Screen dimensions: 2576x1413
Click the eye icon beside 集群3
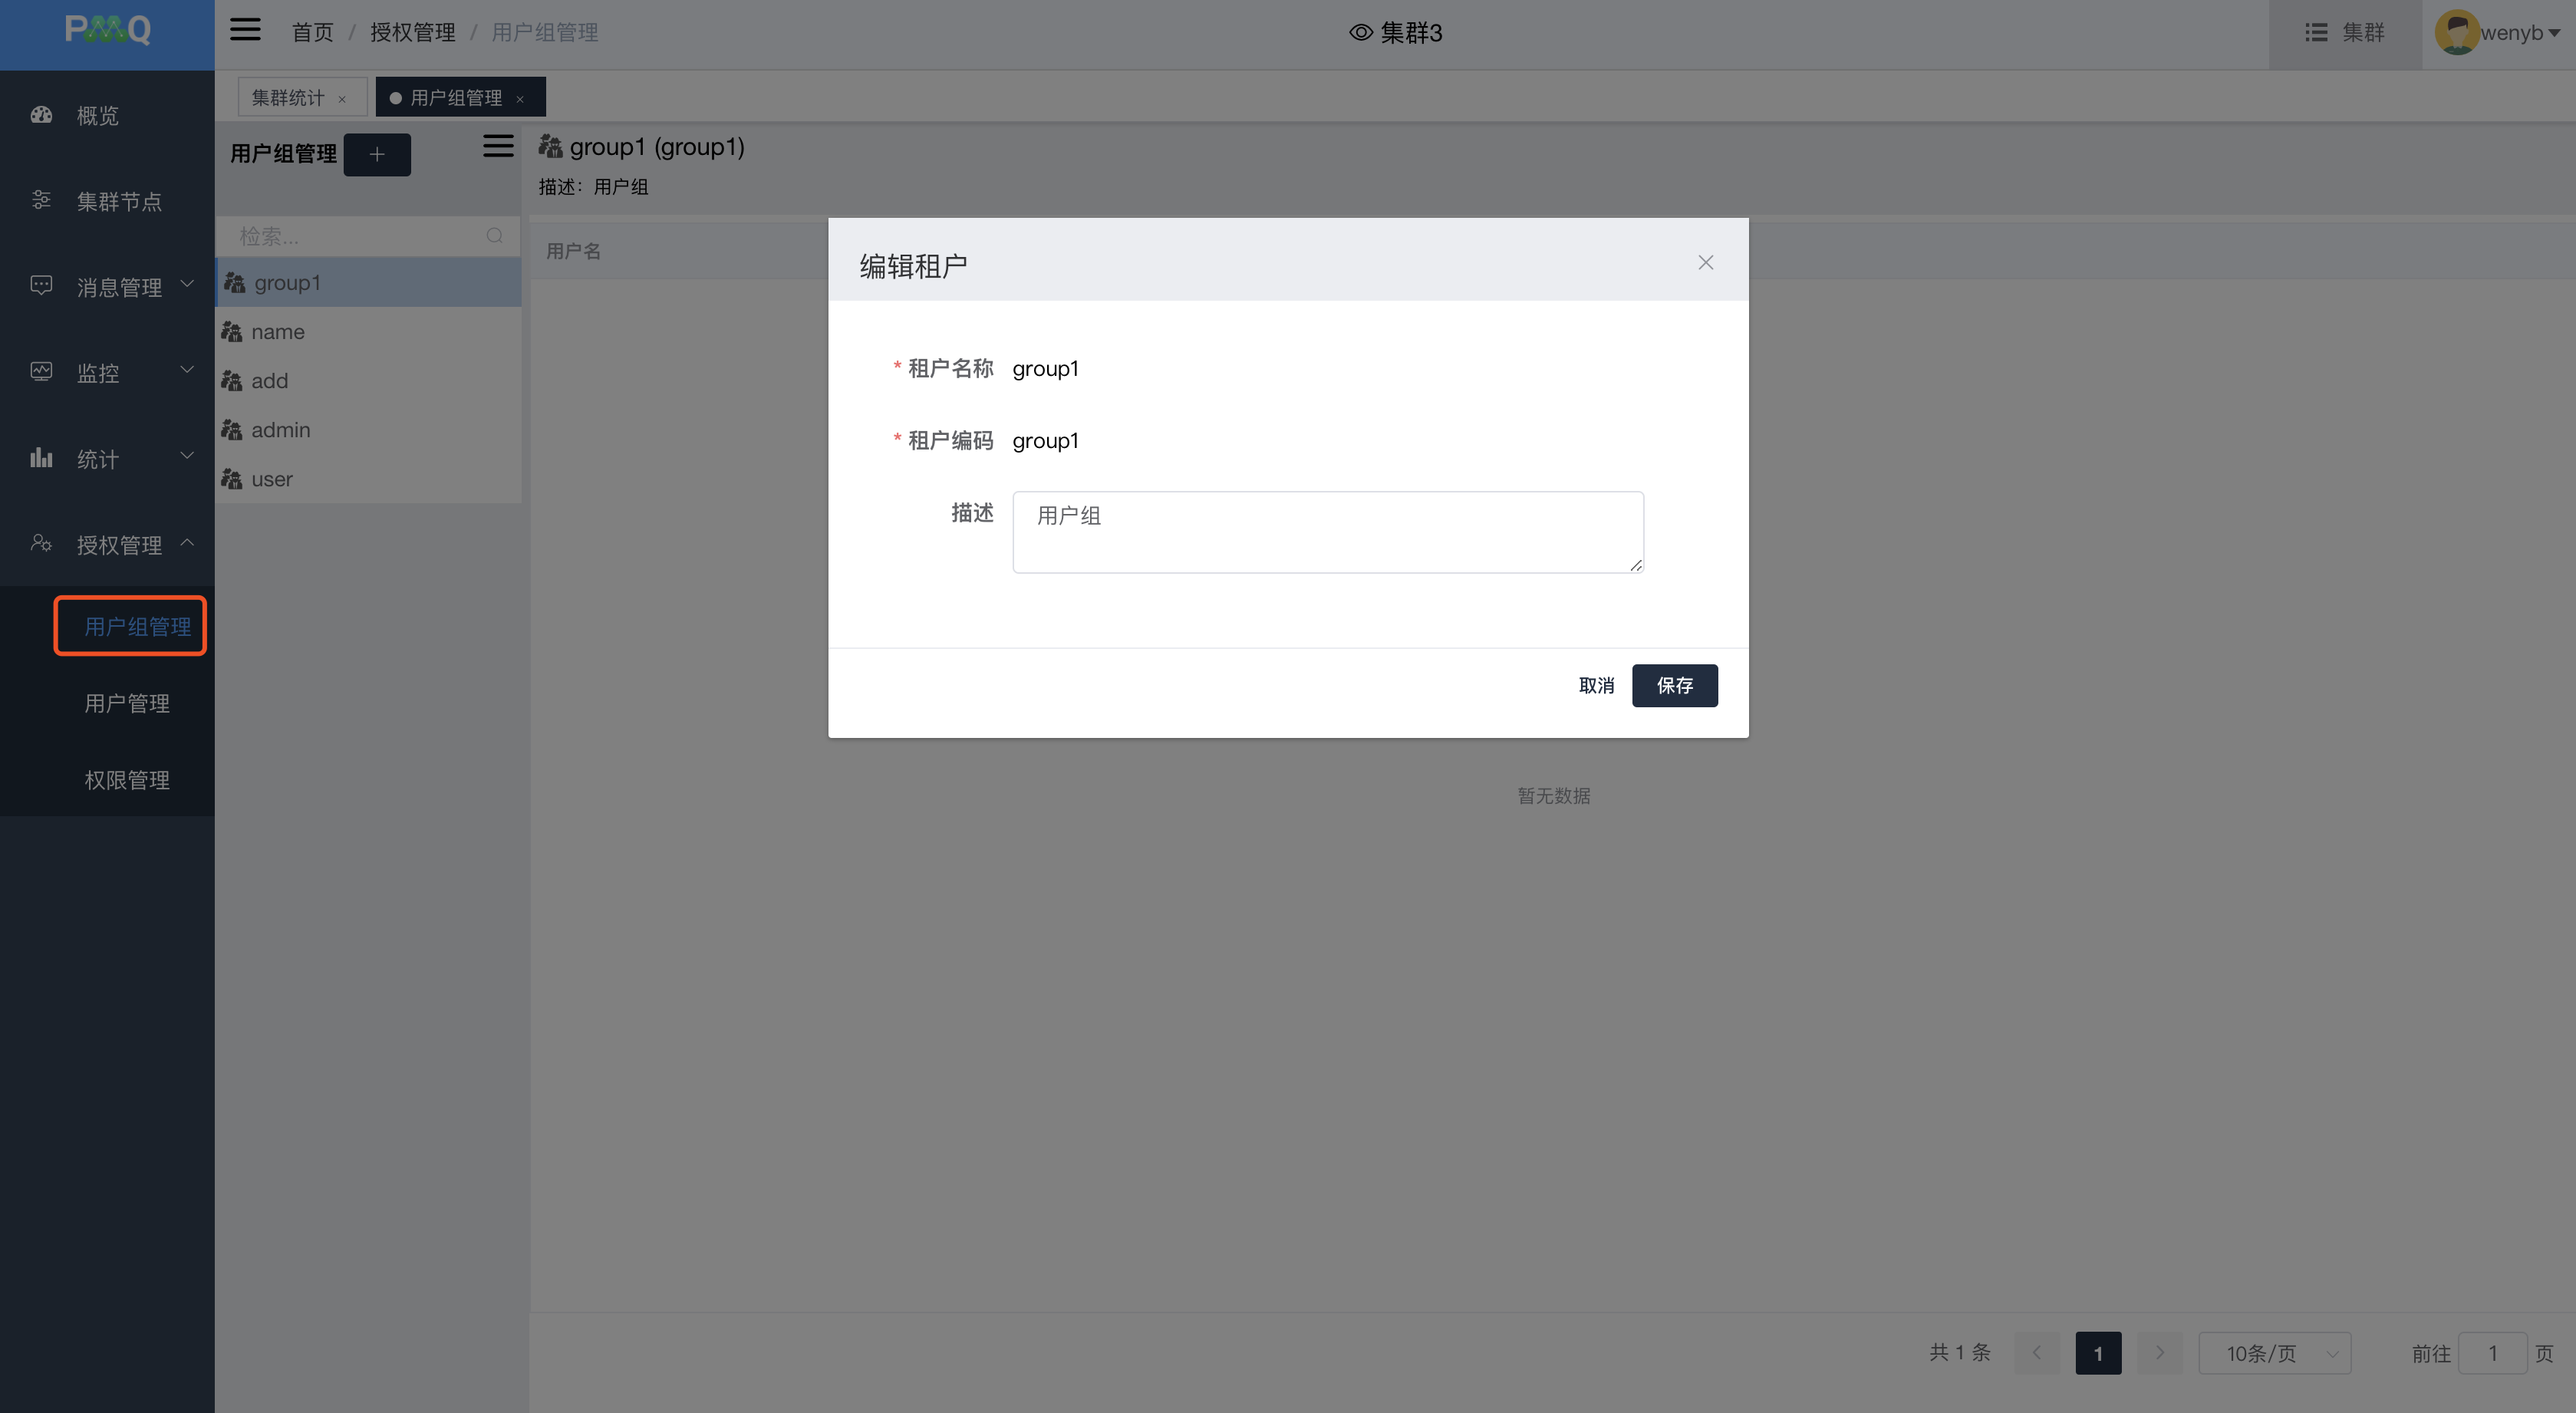pos(1360,32)
